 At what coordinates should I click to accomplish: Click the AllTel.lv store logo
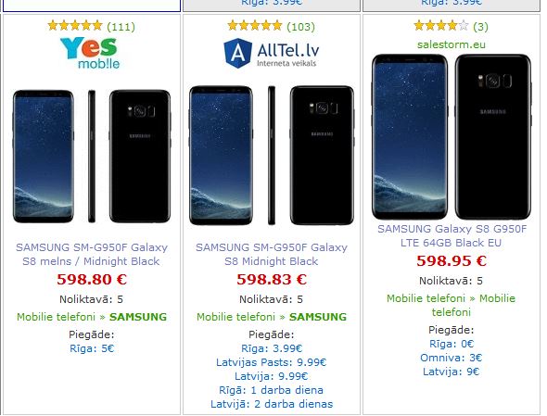272,53
